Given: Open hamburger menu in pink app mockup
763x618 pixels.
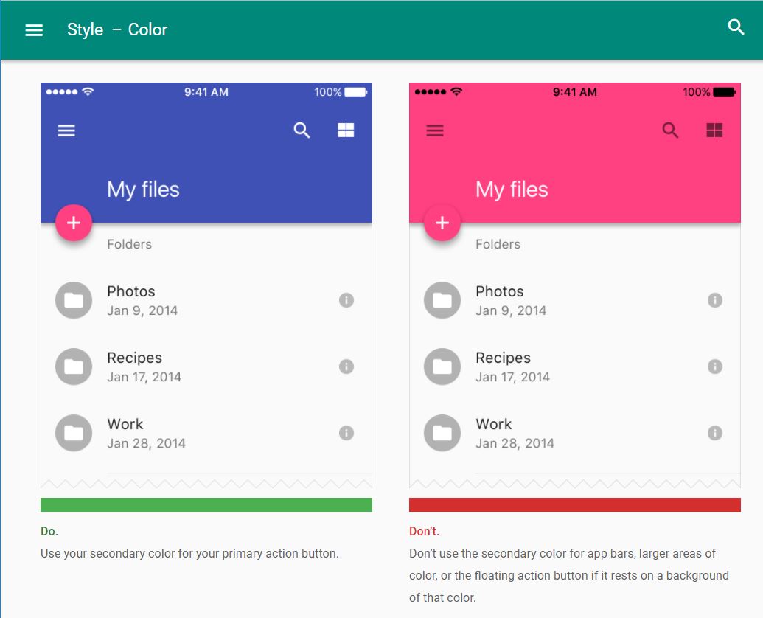Looking at the screenshot, I should [435, 131].
